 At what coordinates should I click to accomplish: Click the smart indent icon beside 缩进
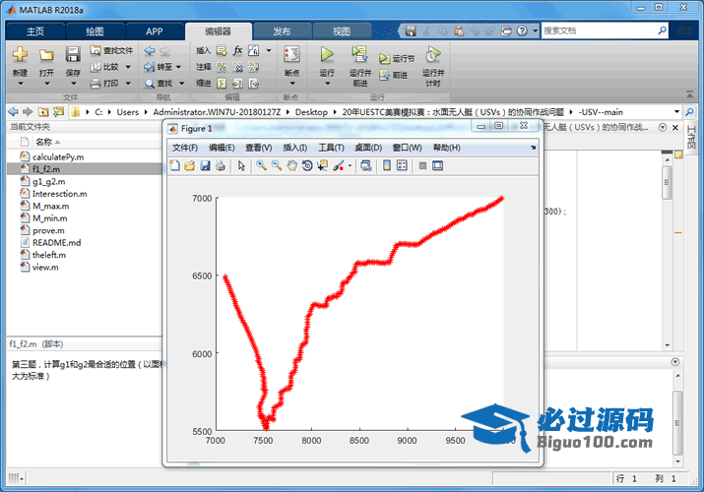point(222,84)
